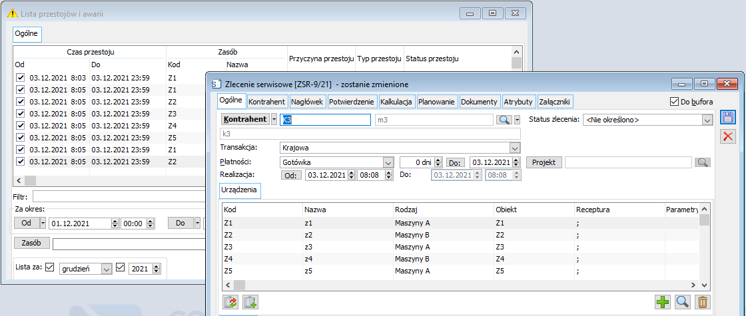
Task: Expand the arrow next to the Od period button
Action: coord(43,223)
